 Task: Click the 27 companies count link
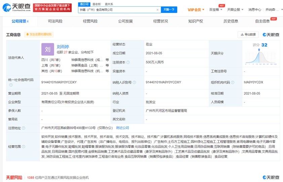point(66,52)
